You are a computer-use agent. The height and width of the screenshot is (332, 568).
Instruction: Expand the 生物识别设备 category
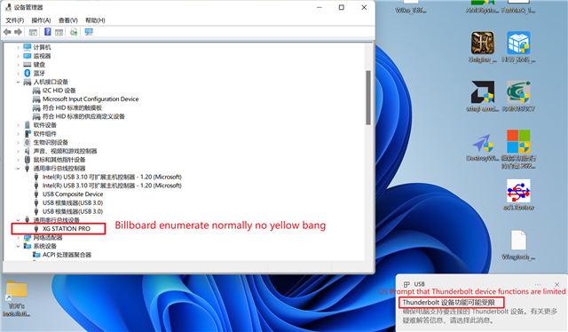point(18,142)
